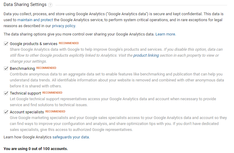The height and width of the screenshot is (153, 234).
Task: Click the "Data Sharing Settings" heading
Action: [x=25, y=5]
